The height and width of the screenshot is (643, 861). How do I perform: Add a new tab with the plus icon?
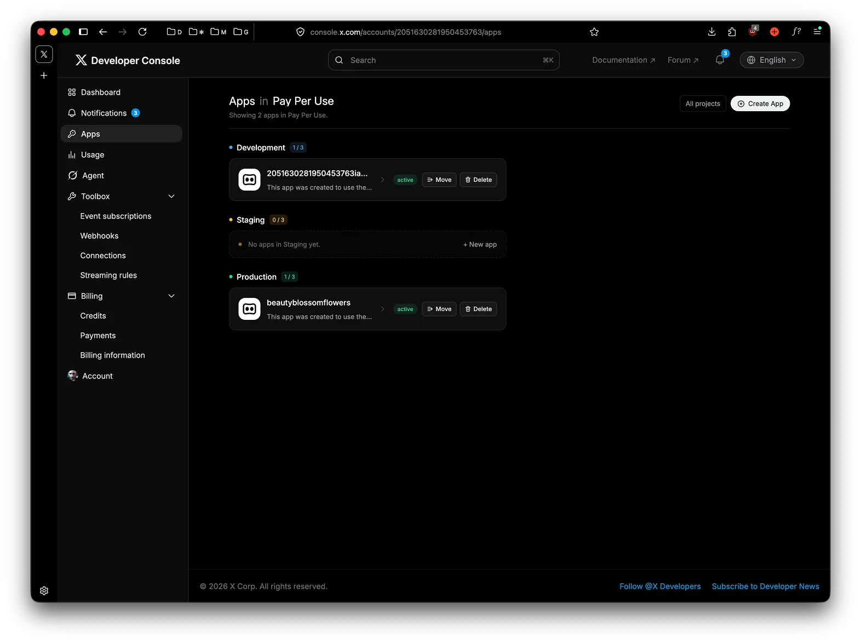coord(44,76)
